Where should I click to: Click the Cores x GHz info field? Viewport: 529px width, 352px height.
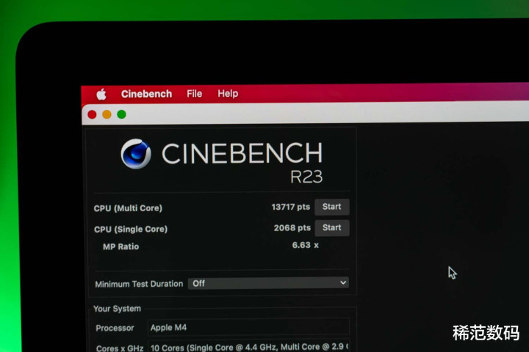(248, 347)
